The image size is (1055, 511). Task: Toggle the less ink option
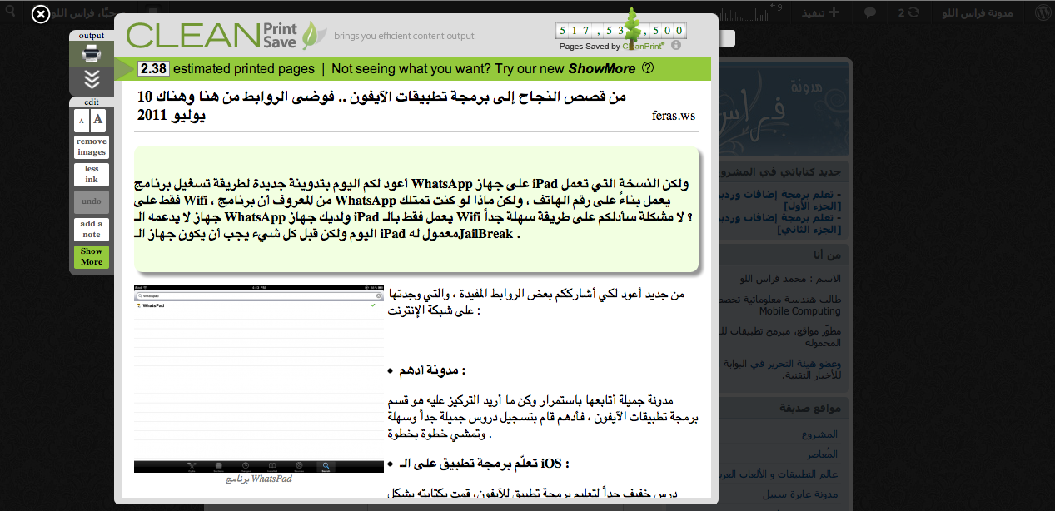(x=92, y=174)
